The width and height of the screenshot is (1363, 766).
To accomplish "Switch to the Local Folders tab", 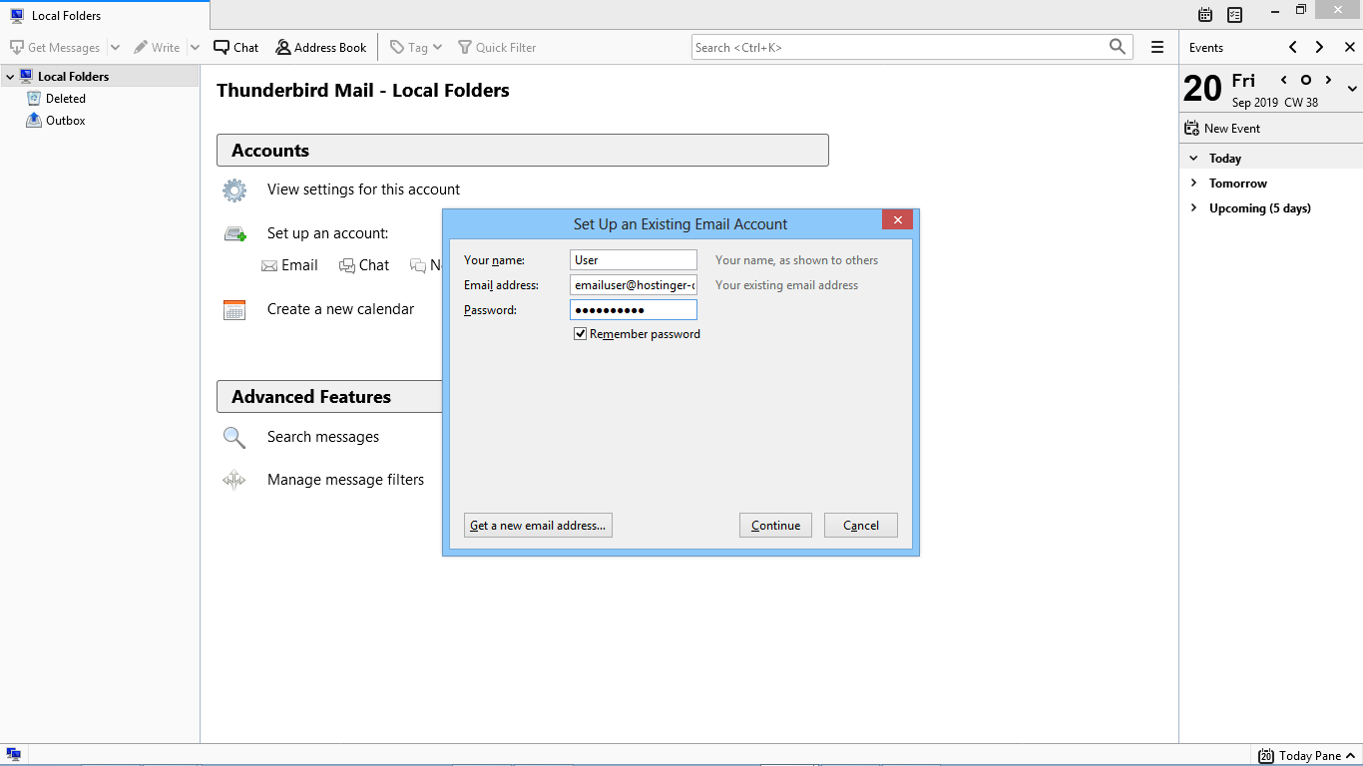I will click(x=66, y=16).
